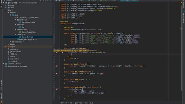Open the Project tool window side tab
The width and height of the screenshot is (185, 104).
[1, 4]
